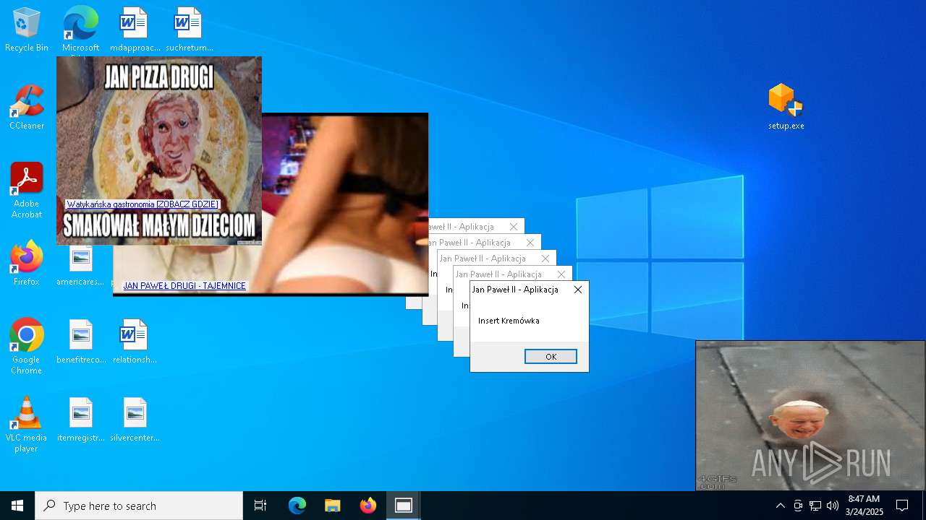Close the second Jan Paweł II dialog behind
The height and width of the screenshot is (520, 926).
point(561,274)
